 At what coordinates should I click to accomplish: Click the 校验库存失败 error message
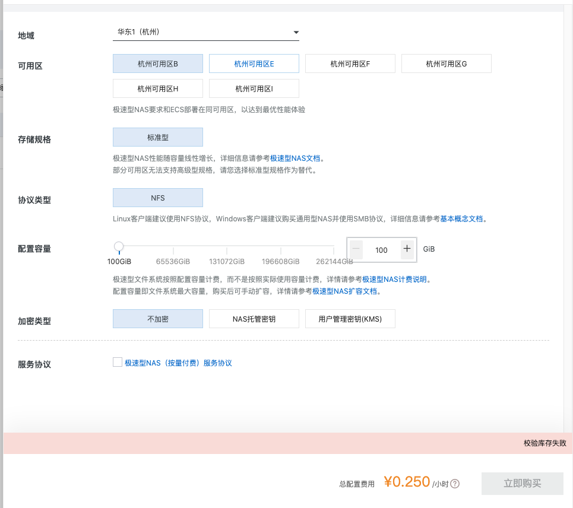click(545, 443)
